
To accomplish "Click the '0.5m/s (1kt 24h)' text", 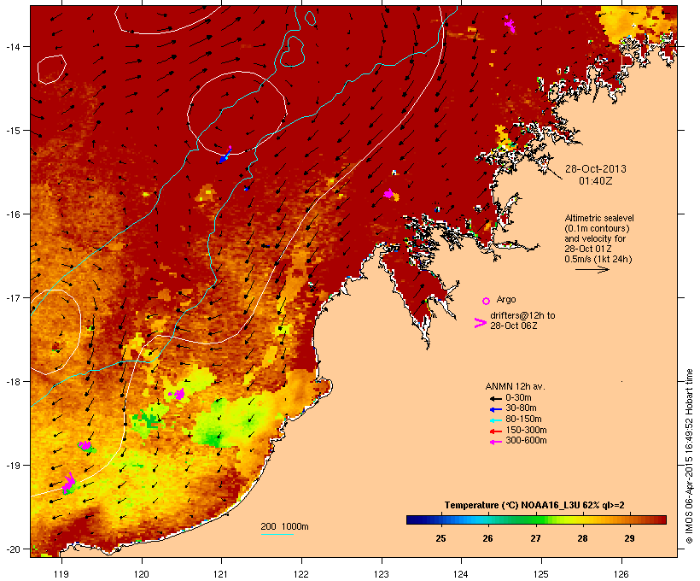I will pyautogui.click(x=598, y=259).
